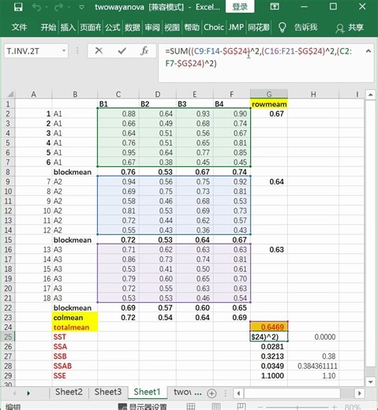This screenshot has width=378, height=410.
Task: Collapse the formula bar with chevron
Action: (x=369, y=51)
